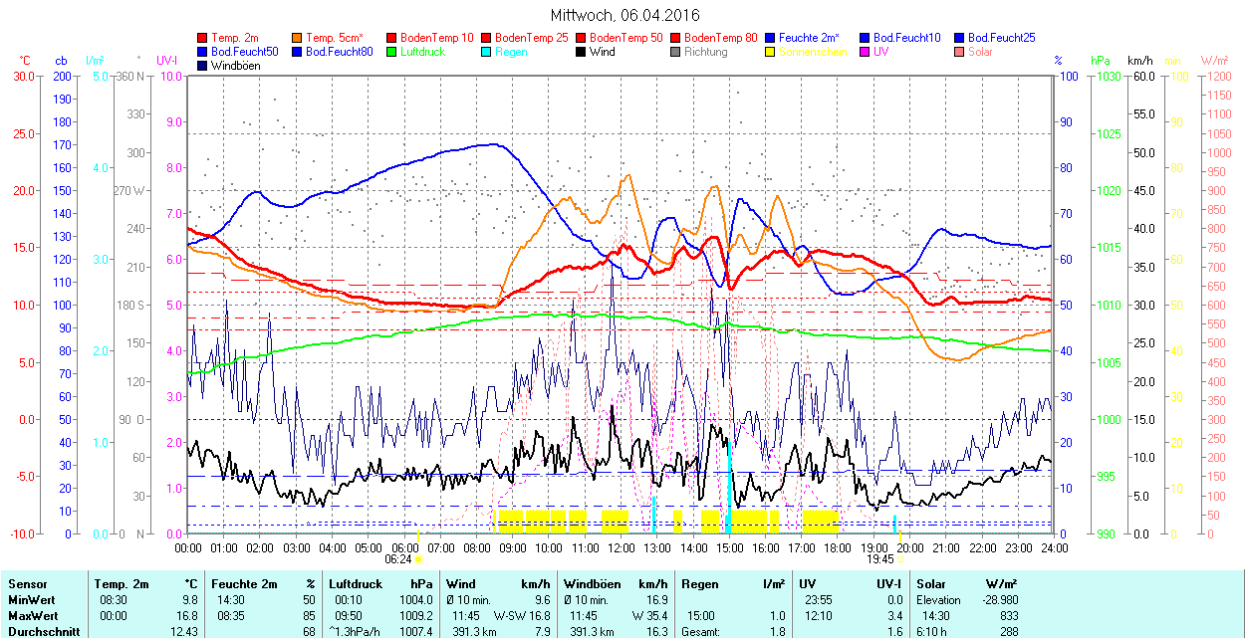1245x638 pixels.
Task: Click the chart title Mittwoch, 06.04.2016
Action: coord(624,15)
